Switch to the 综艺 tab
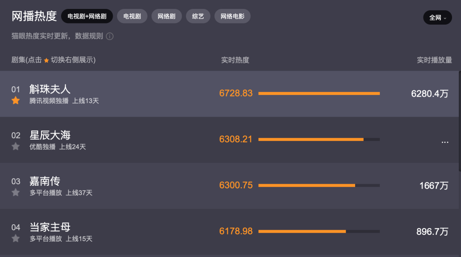This screenshot has width=461, height=257. click(198, 16)
